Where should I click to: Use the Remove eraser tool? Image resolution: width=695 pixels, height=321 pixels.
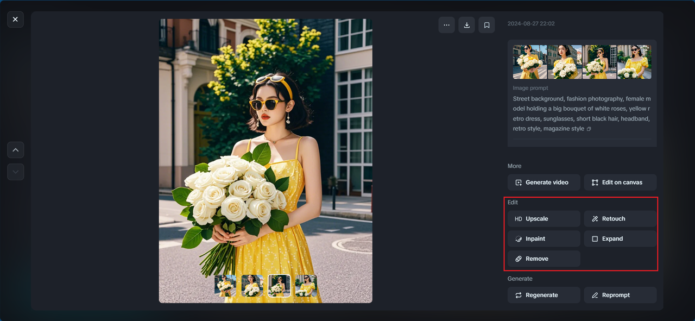[x=544, y=259]
